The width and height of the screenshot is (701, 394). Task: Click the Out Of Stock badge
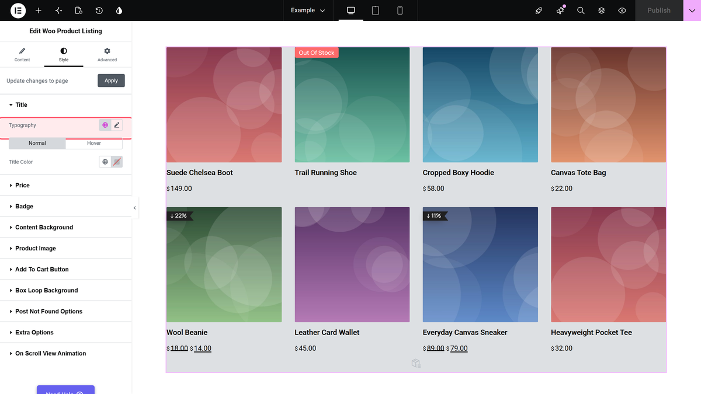click(317, 53)
